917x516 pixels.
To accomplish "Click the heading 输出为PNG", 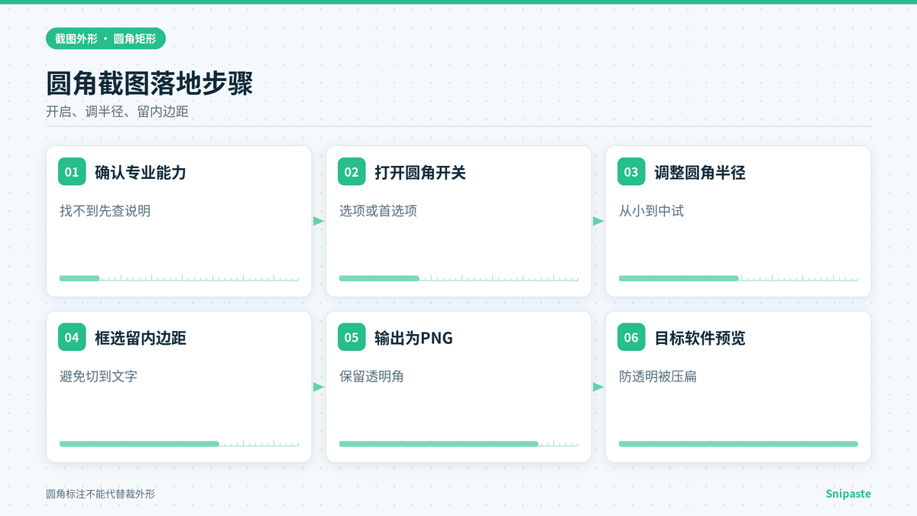I will pos(413,338).
